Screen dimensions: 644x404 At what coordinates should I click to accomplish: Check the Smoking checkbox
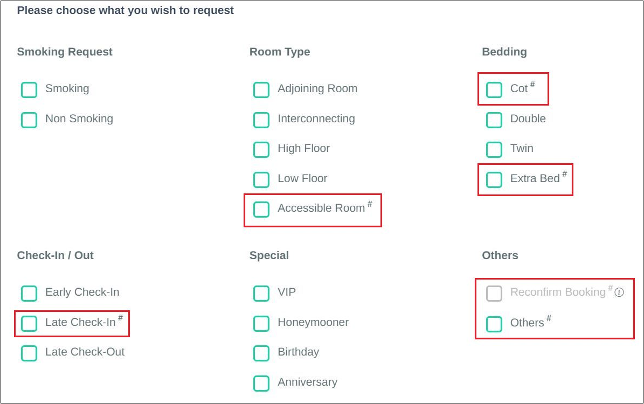(x=29, y=89)
